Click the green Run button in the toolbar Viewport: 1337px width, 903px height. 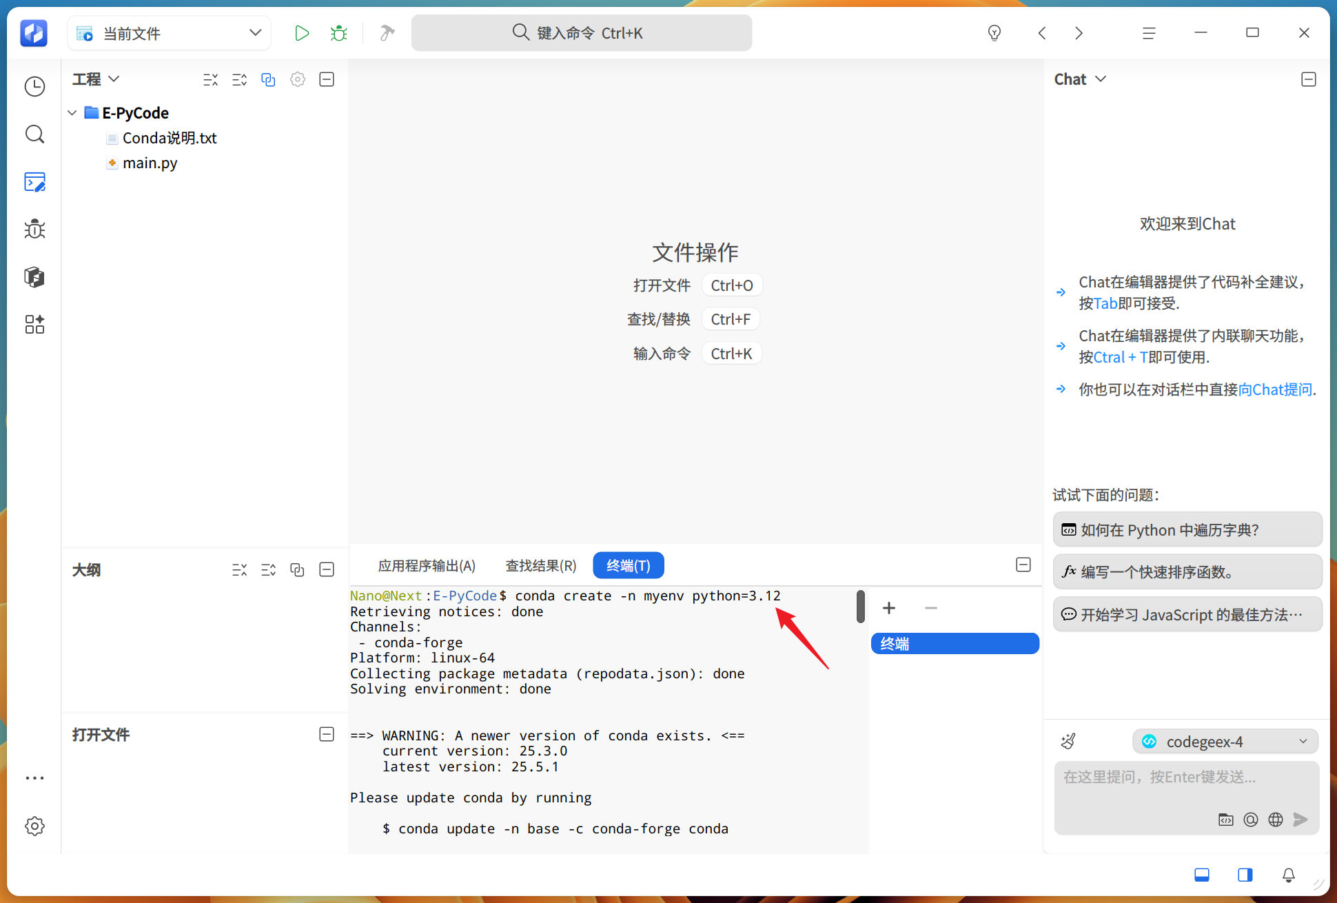(x=301, y=33)
